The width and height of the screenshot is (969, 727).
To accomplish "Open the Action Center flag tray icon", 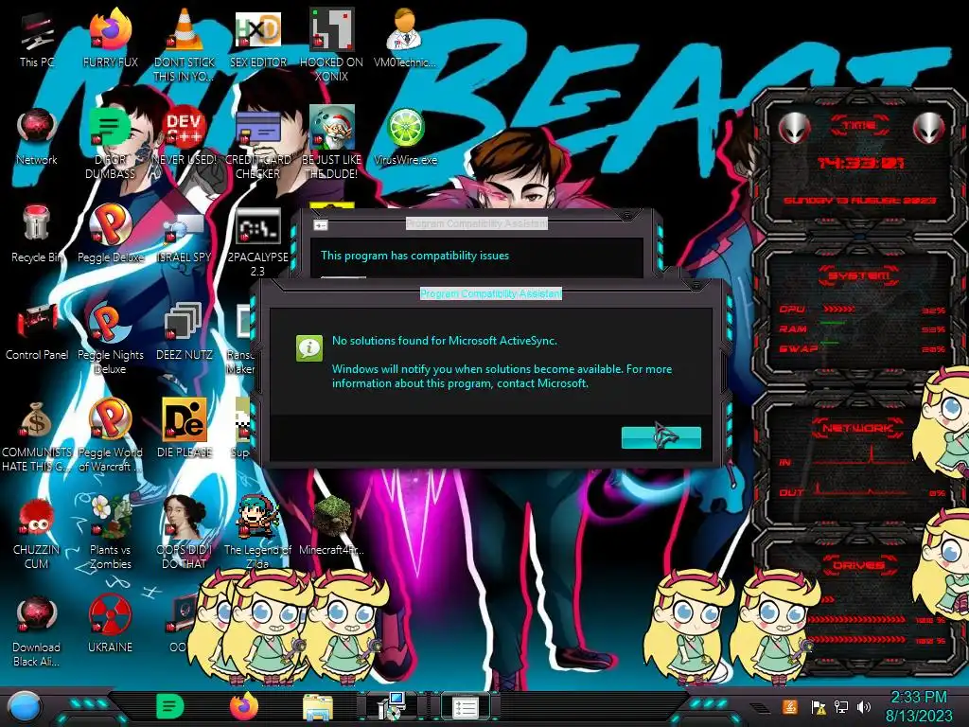I will point(819,707).
